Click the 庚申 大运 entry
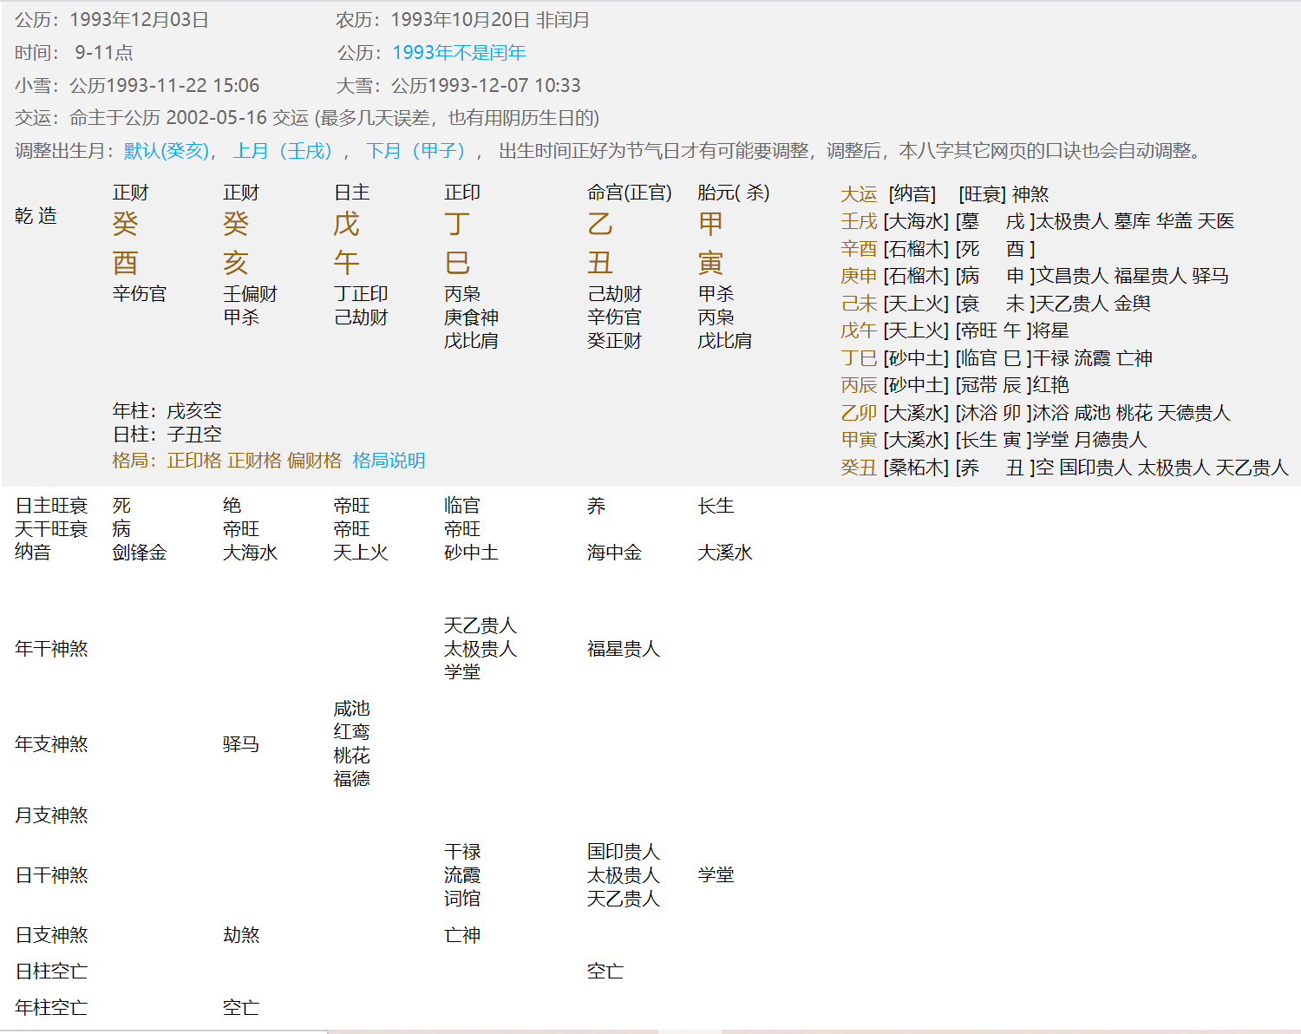Image resolution: width=1301 pixels, height=1034 pixels. point(859,276)
